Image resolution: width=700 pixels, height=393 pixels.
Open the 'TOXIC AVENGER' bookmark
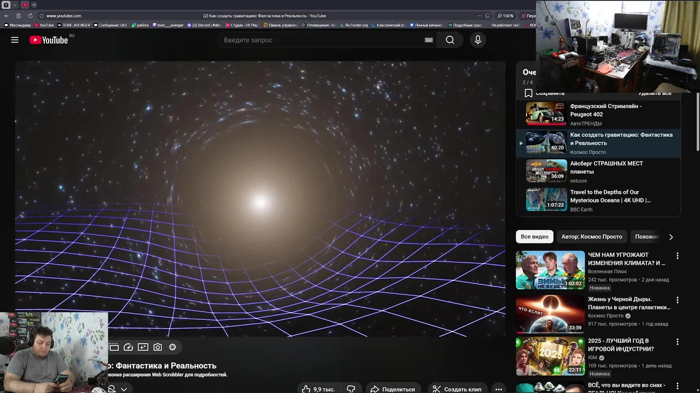(x=74, y=25)
